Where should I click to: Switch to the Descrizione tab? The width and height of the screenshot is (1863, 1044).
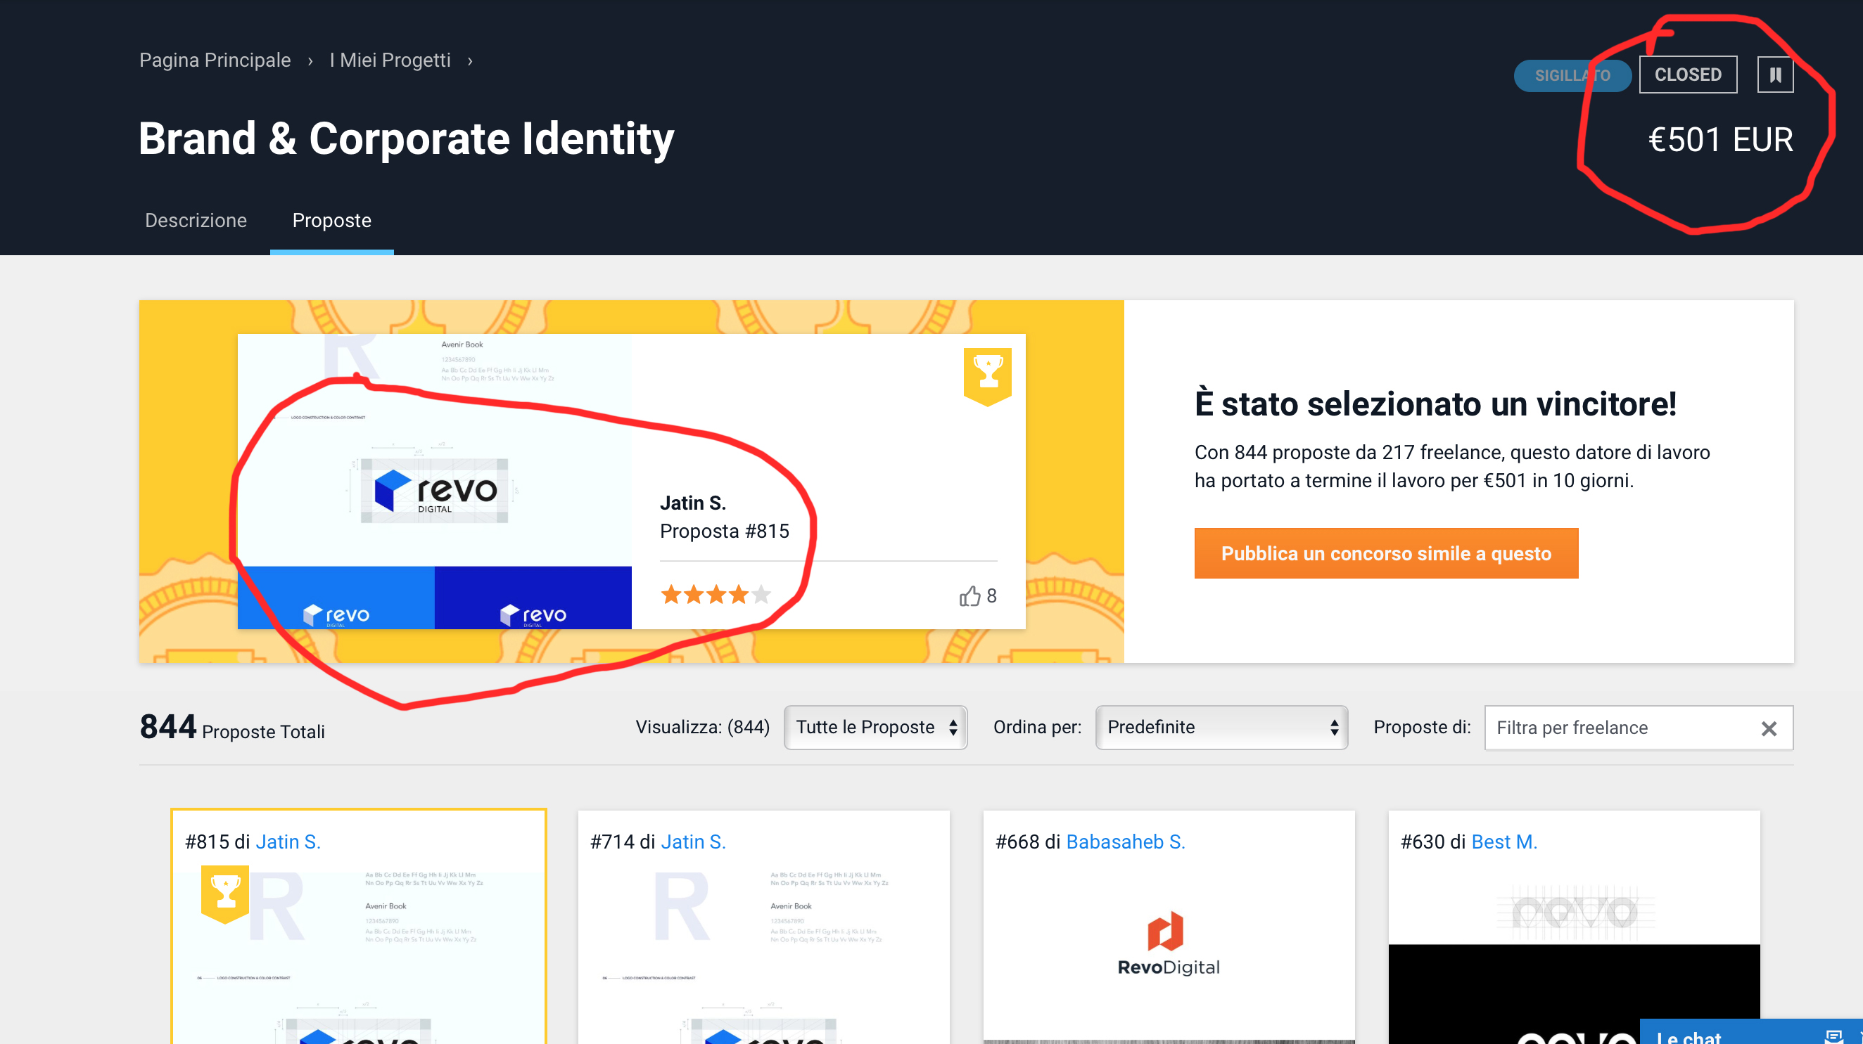click(x=196, y=220)
